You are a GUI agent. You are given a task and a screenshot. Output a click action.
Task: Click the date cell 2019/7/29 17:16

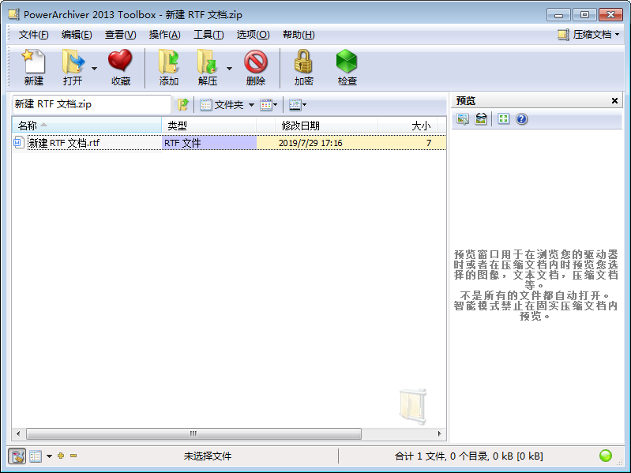[x=310, y=143]
